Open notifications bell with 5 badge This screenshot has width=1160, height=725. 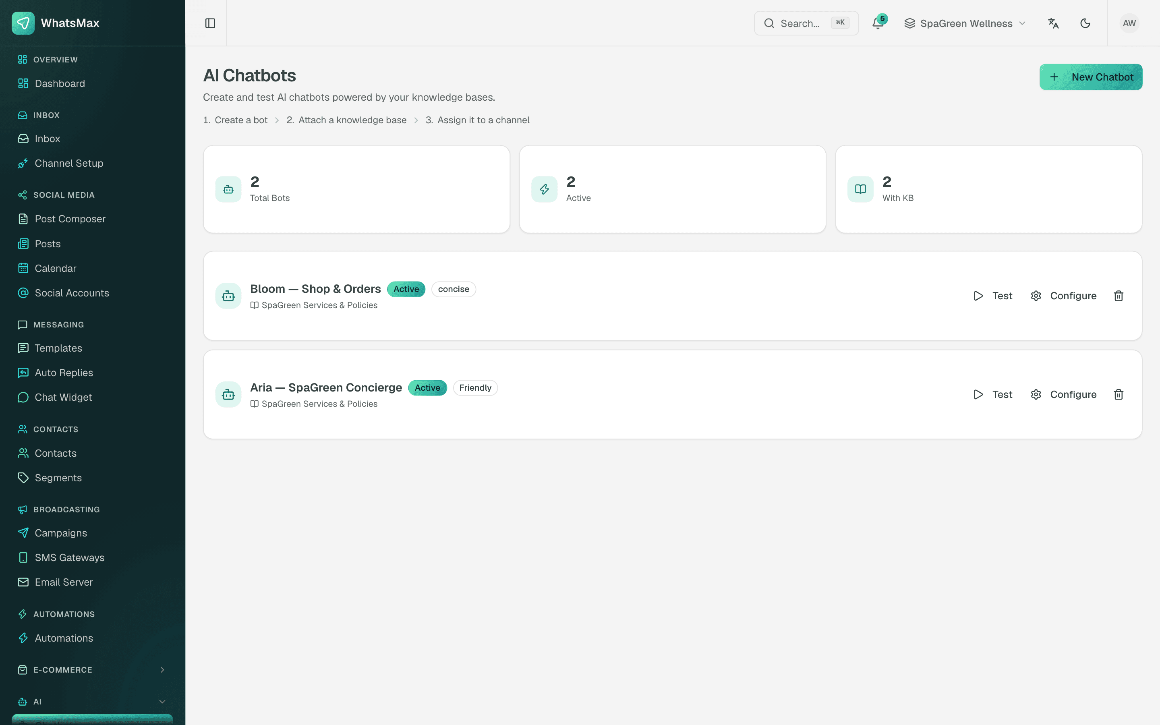(x=878, y=23)
